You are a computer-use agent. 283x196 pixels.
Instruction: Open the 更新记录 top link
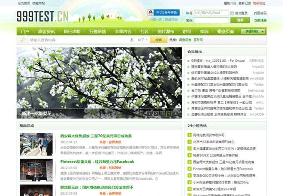tap(245, 3)
